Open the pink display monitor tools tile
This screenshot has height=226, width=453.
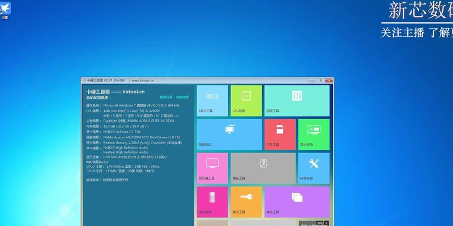pos(212,168)
